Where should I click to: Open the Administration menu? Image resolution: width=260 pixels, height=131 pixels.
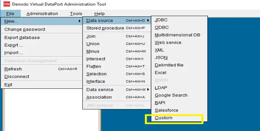(x=42, y=14)
